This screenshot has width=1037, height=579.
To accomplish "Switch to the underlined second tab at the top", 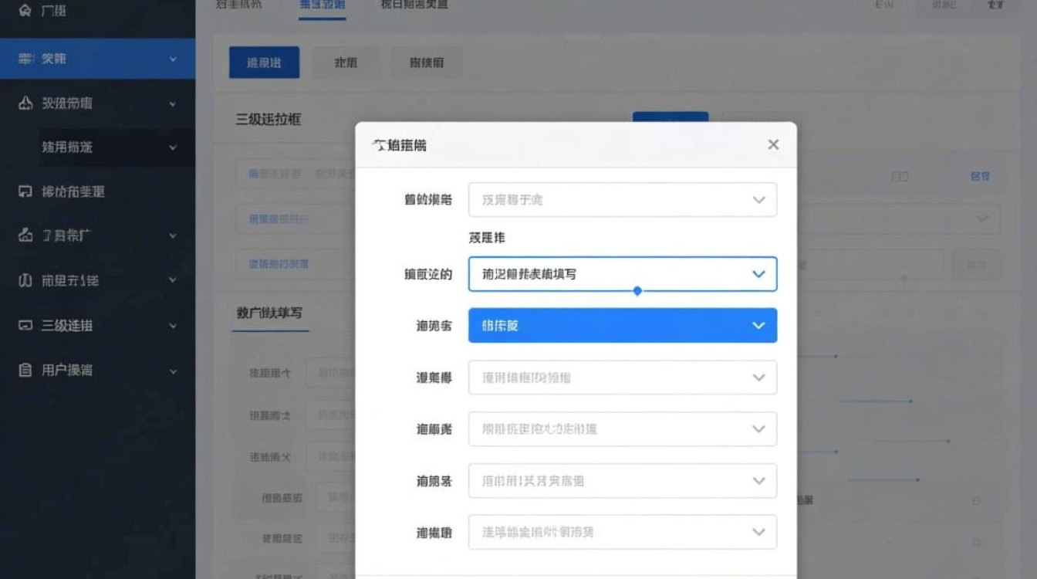I will click(x=323, y=4).
